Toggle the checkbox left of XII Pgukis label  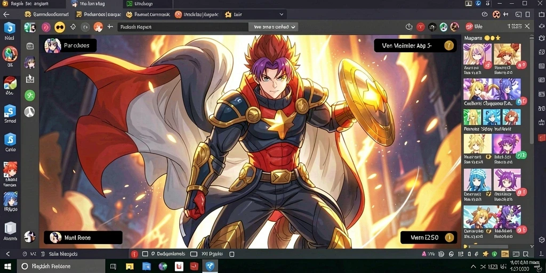click(194, 254)
